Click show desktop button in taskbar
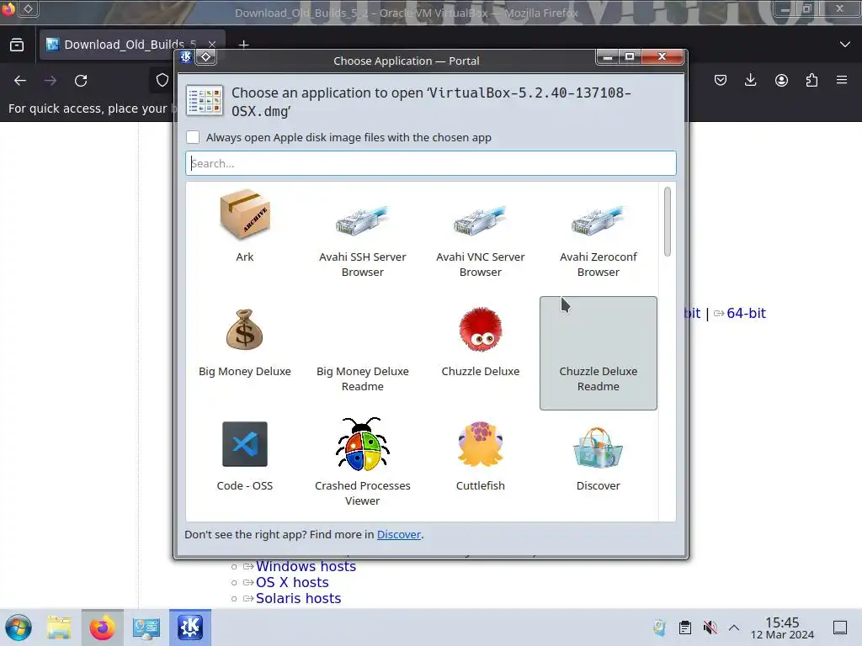The width and height of the screenshot is (862, 646). (840, 627)
